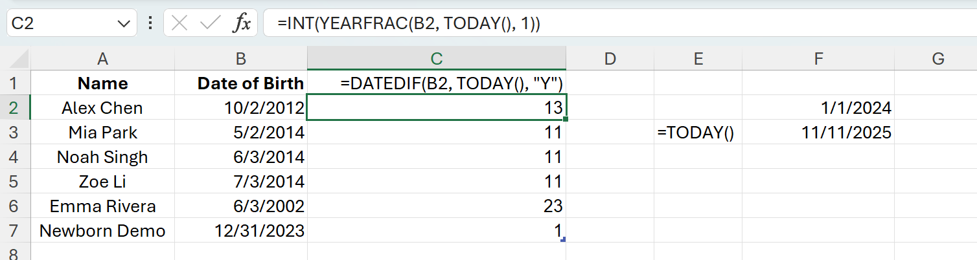
Task: Select row 2 header
Action: (x=16, y=107)
